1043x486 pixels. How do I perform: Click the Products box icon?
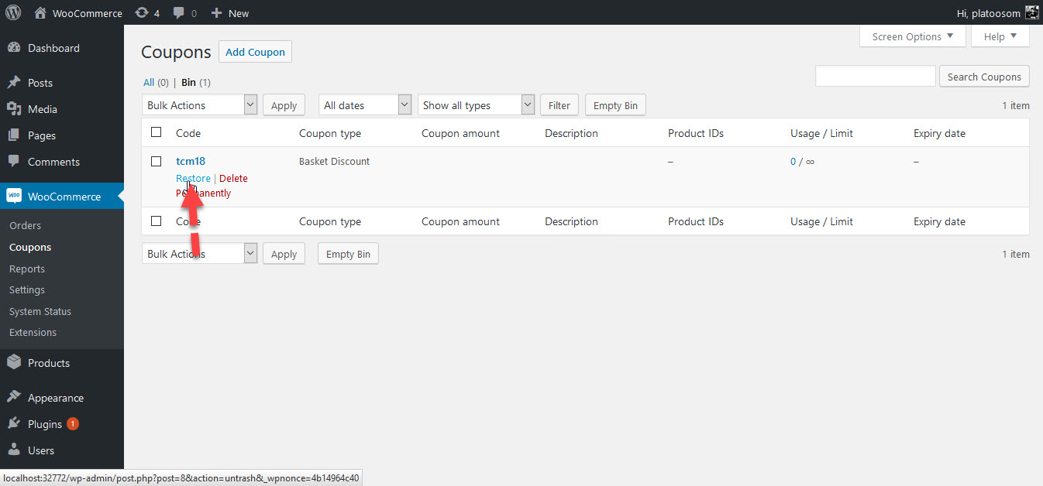[14, 363]
